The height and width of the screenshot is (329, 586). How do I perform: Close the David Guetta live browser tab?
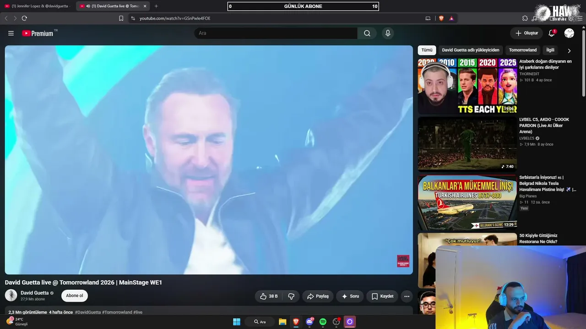(x=145, y=6)
